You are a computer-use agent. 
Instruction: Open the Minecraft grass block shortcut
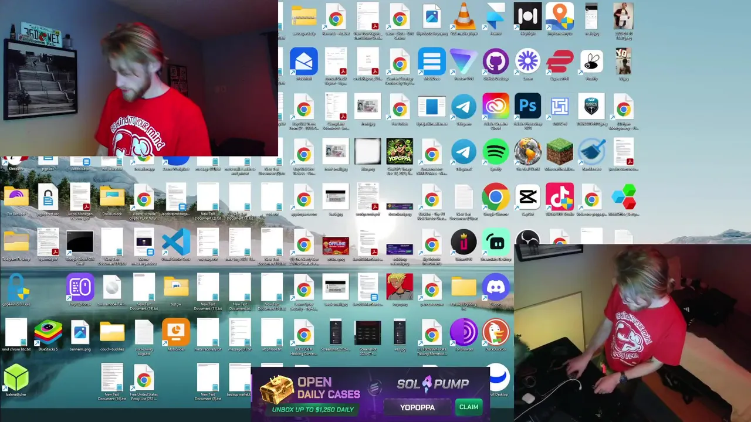[560, 152]
